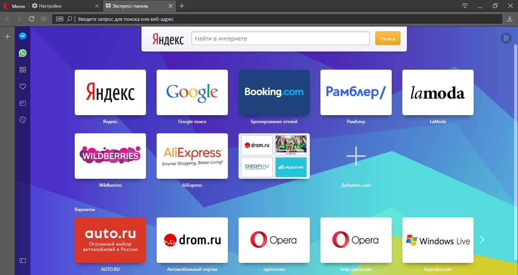
Task: Show next suggestions with right chevron
Action: tap(482, 239)
